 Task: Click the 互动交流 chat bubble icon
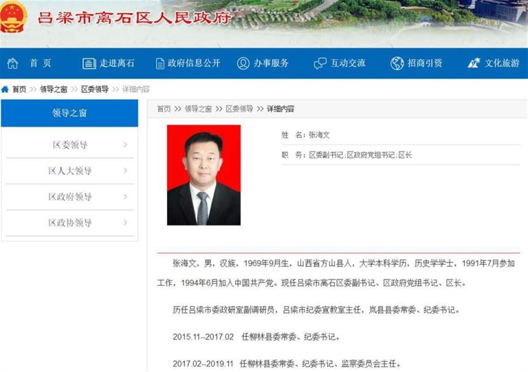[320, 63]
